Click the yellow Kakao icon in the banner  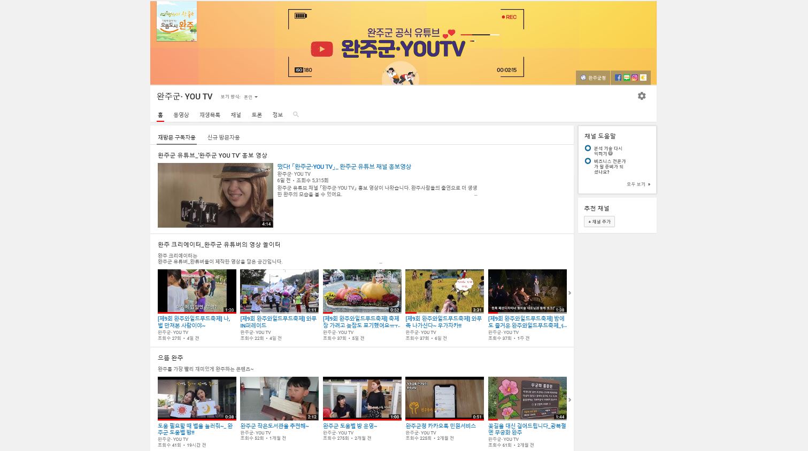(643, 77)
